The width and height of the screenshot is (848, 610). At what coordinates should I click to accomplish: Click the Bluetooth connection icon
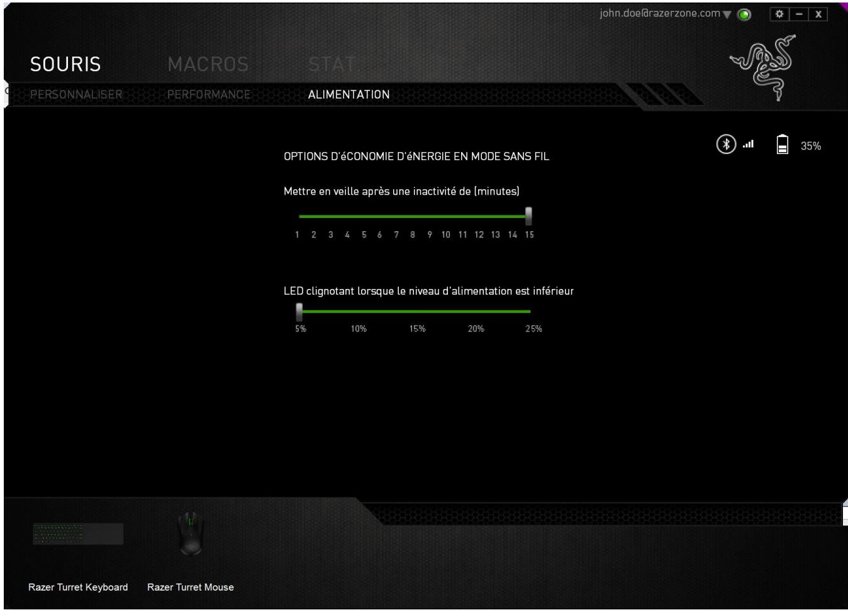(726, 144)
